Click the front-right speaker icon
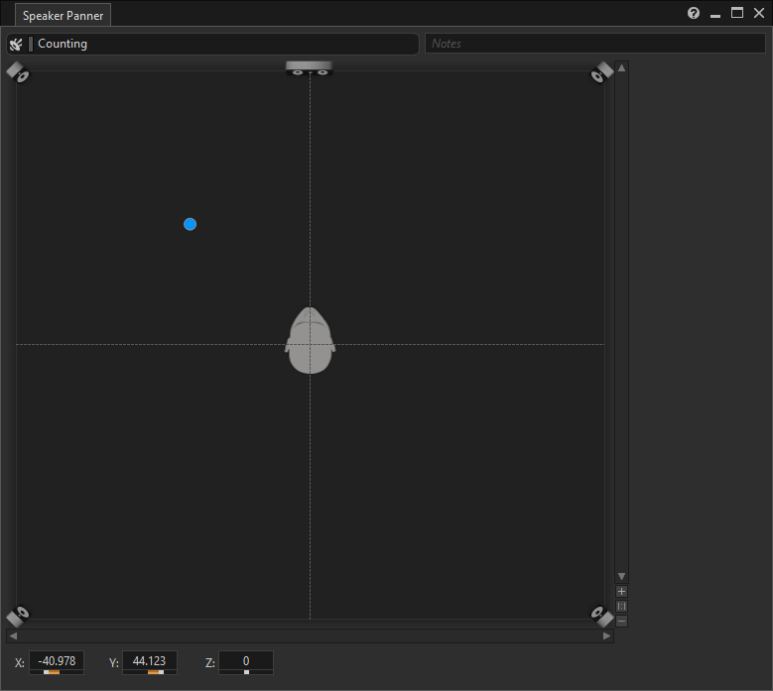This screenshot has height=691, width=773. (x=602, y=72)
